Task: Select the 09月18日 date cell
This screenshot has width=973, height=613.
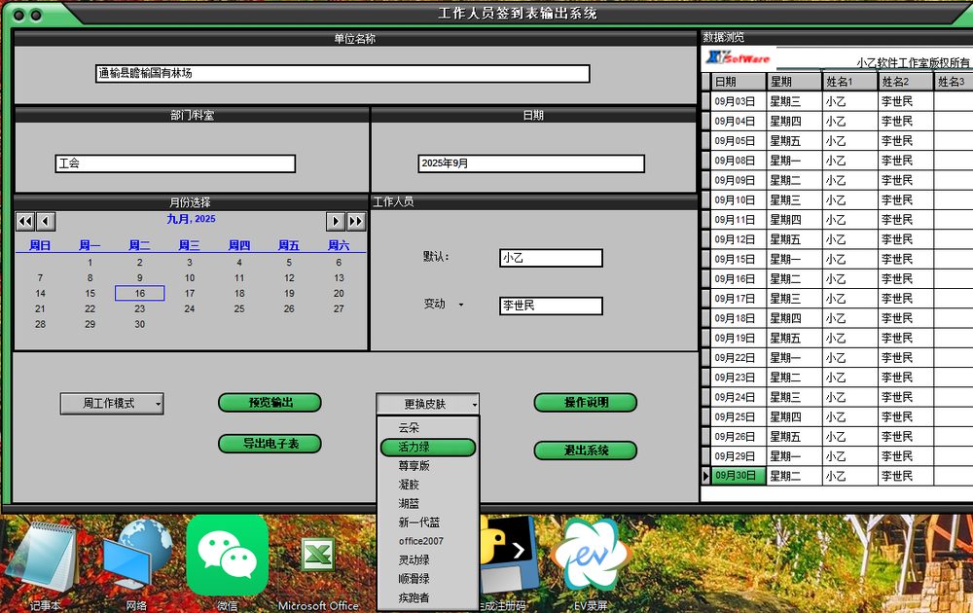Action: 738,318
